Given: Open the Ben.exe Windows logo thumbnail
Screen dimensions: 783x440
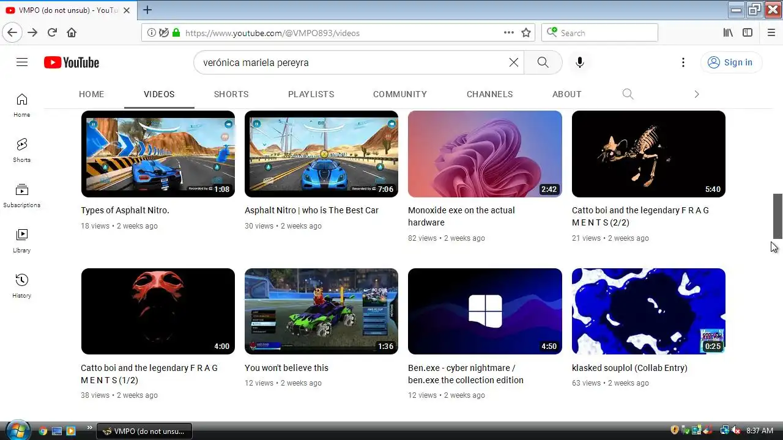Looking at the screenshot, I should 484,311.
